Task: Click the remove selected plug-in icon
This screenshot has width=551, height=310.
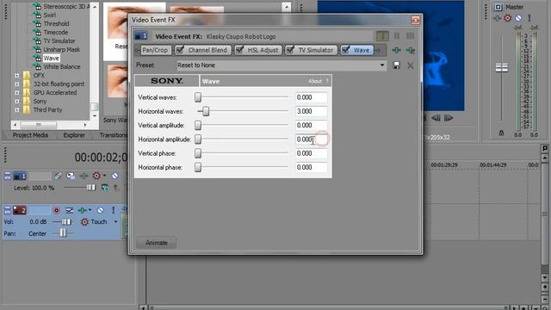Action: 411,50
